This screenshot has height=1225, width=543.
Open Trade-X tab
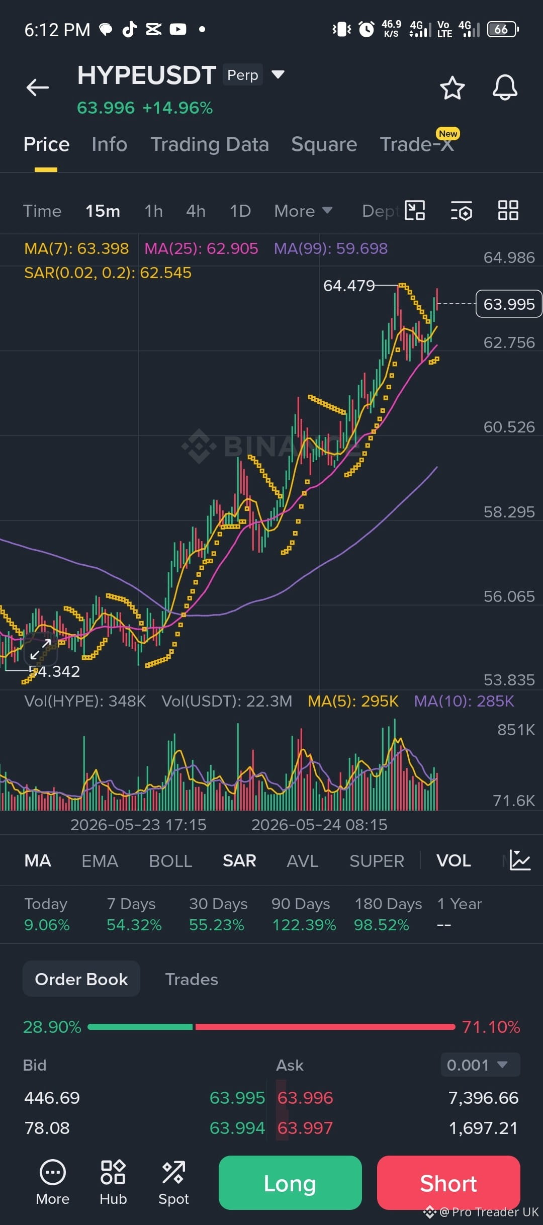[x=417, y=144]
